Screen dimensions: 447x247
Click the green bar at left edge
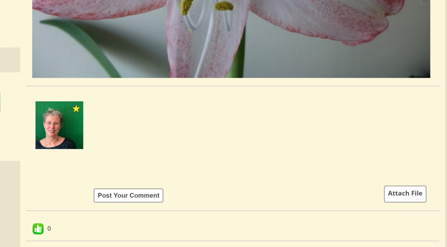[x=0, y=103]
